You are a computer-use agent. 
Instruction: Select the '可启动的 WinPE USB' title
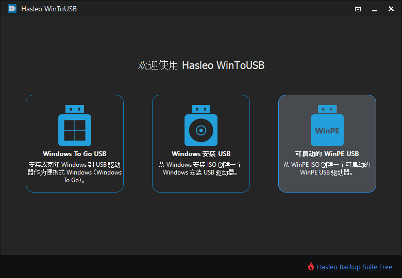click(327, 153)
